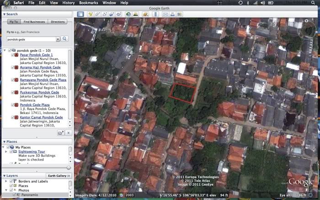Screen dimensions: 320x200
Task: Uncheck Pasar Pondok Gede 1 result
Action: (13, 55)
